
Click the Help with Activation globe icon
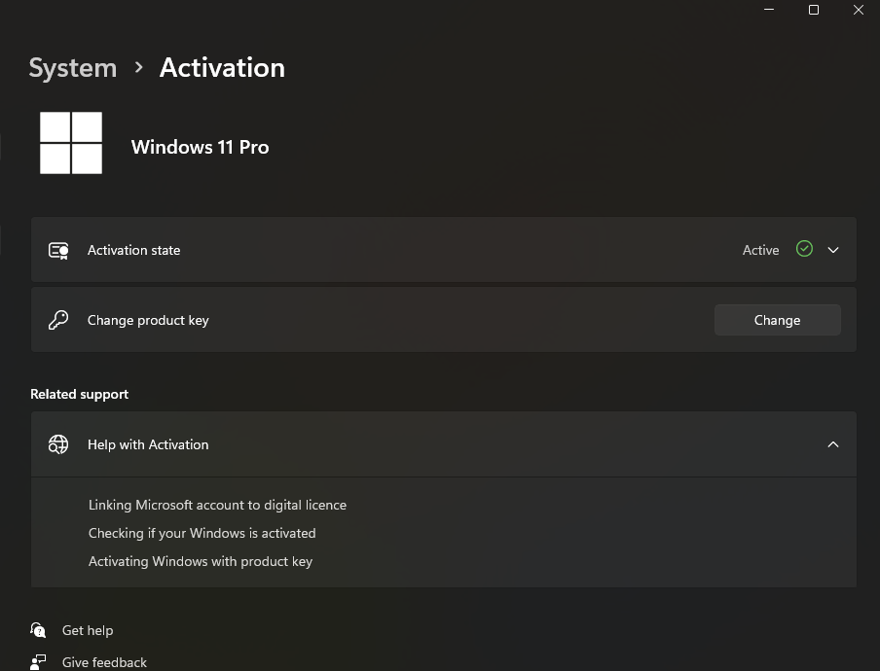pyautogui.click(x=58, y=444)
